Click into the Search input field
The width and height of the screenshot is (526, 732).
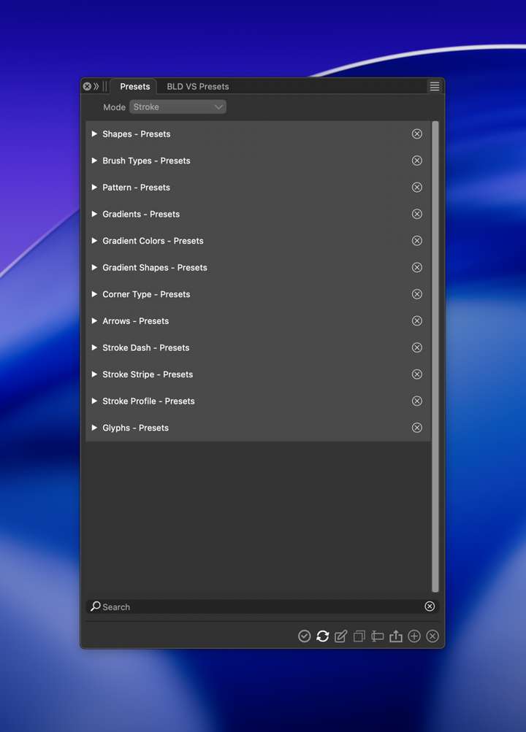(x=256, y=606)
